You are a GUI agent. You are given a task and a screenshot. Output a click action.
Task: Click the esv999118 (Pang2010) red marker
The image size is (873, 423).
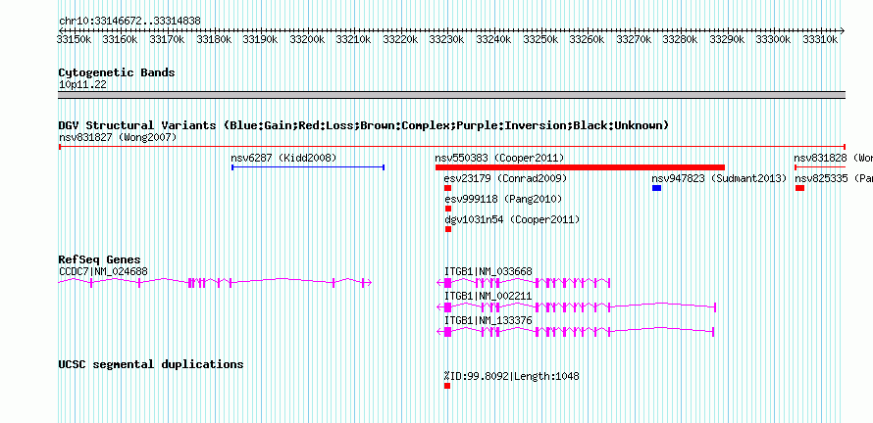pyautogui.click(x=447, y=209)
